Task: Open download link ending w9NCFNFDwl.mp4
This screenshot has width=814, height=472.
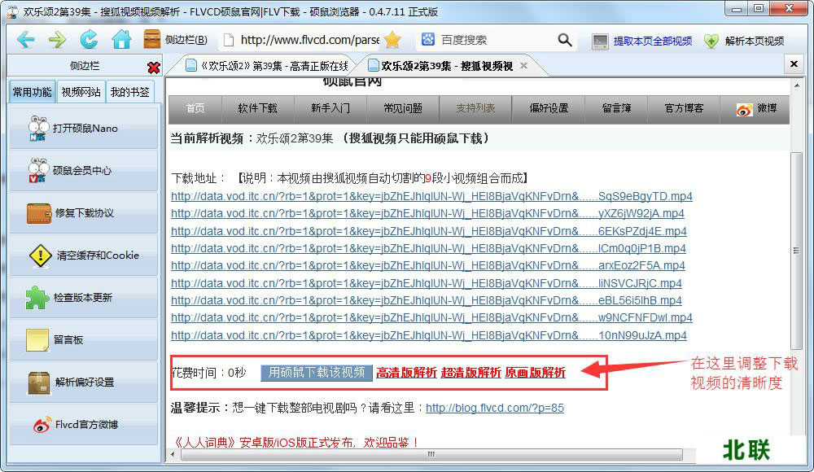Action: pyautogui.click(x=431, y=317)
